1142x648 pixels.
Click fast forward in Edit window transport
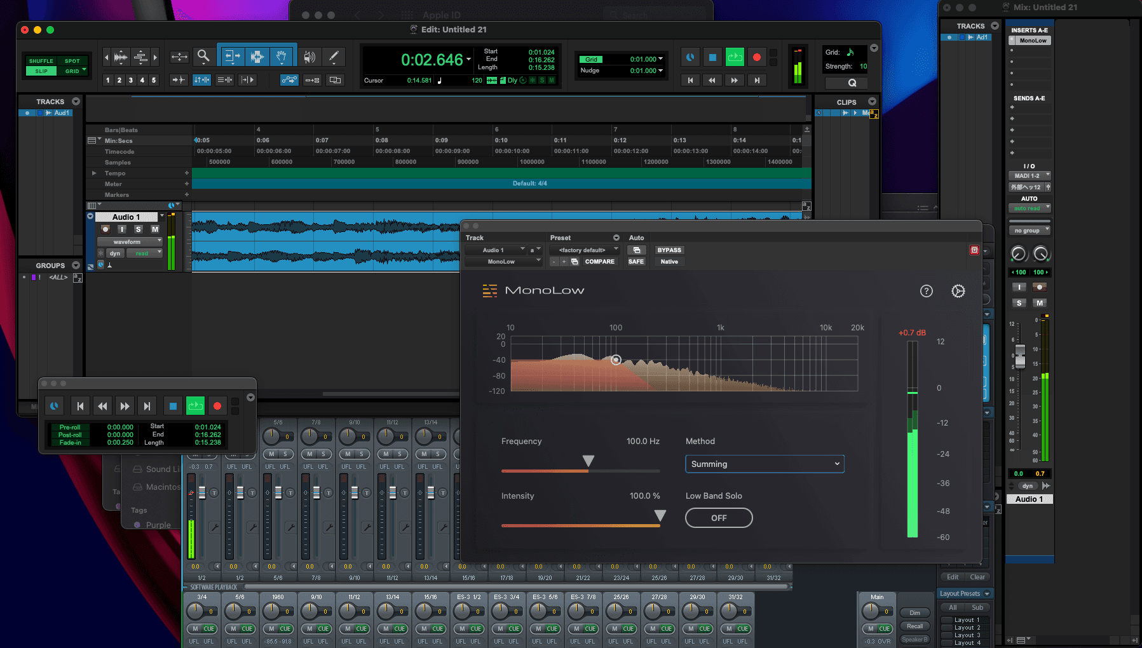pos(734,80)
